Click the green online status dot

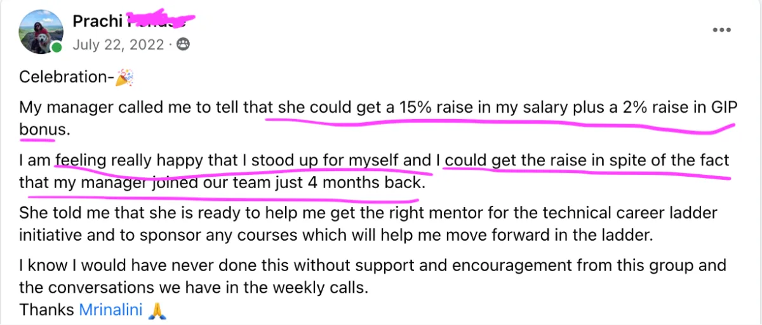coord(57,48)
